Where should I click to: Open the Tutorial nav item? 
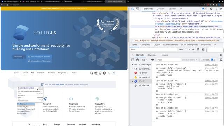(x=25, y=73)
